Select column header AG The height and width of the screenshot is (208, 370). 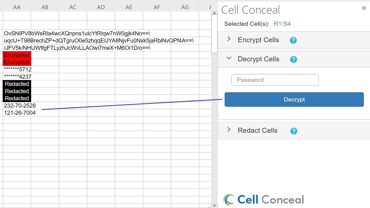(185, 7)
